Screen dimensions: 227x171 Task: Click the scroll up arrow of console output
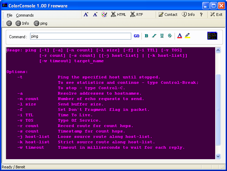[218, 50]
